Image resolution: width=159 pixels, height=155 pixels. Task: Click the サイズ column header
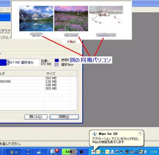57,74
